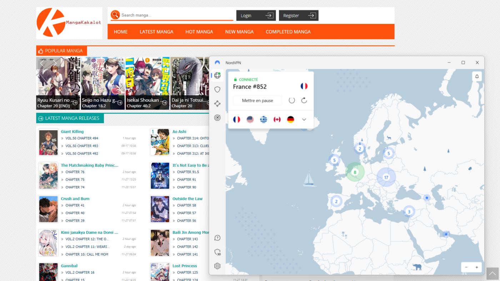Open the help question-mark icon in NordVPN
This screenshot has width=500, height=281.
[x=217, y=238]
